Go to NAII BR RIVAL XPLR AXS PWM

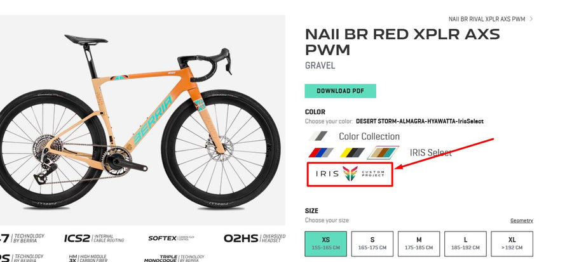487,19
